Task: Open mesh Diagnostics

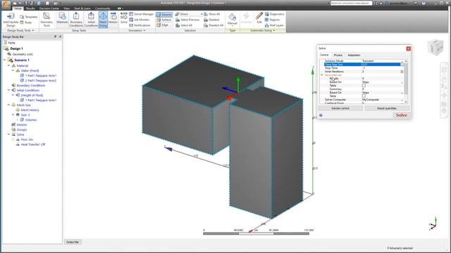Action: pos(274,14)
